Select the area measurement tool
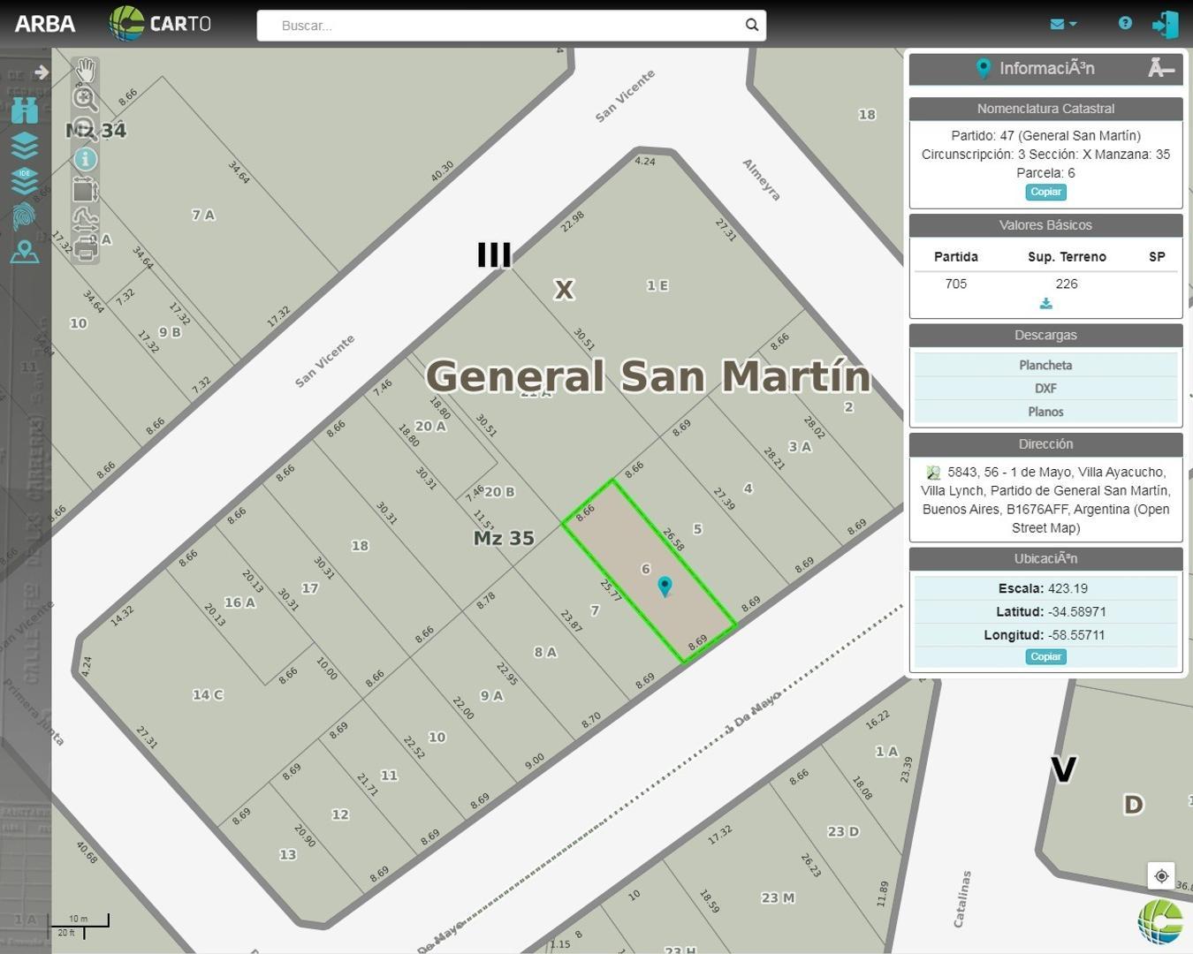The image size is (1193, 954). (85, 189)
